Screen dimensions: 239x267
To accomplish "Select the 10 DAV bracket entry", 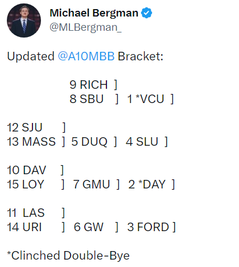I will [x=27, y=170].
